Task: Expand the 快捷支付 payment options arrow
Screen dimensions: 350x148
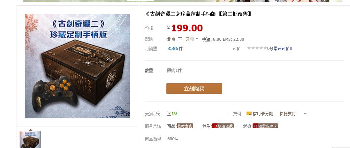Action: coord(305,114)
